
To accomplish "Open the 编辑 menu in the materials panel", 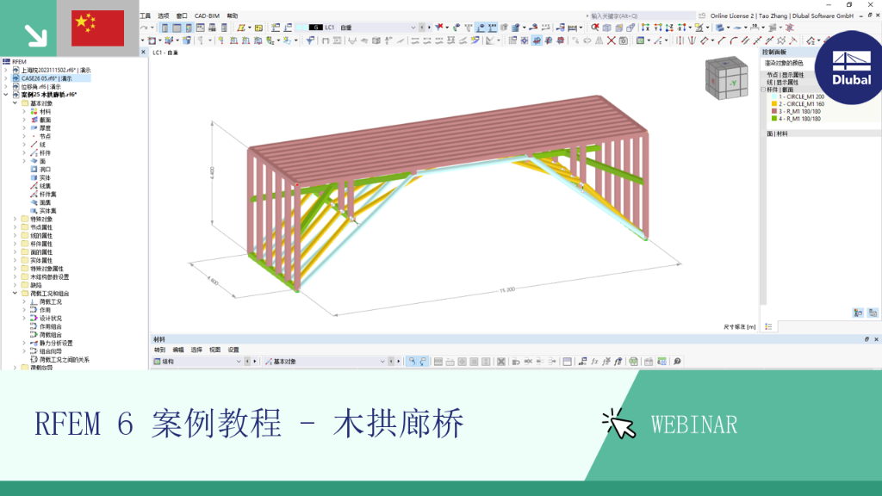I will tap(178, 350).
